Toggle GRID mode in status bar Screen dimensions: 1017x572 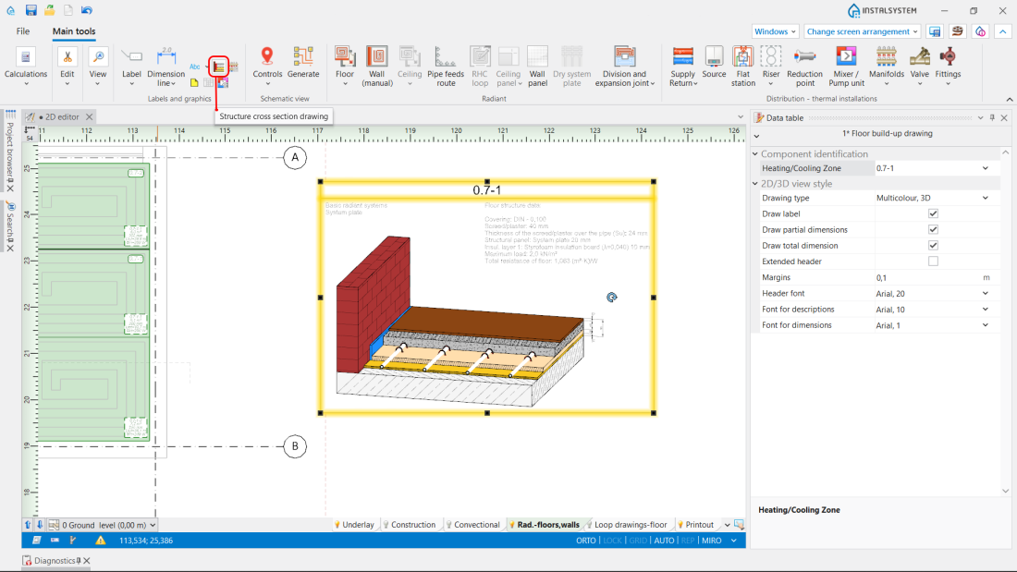(638, 541)
